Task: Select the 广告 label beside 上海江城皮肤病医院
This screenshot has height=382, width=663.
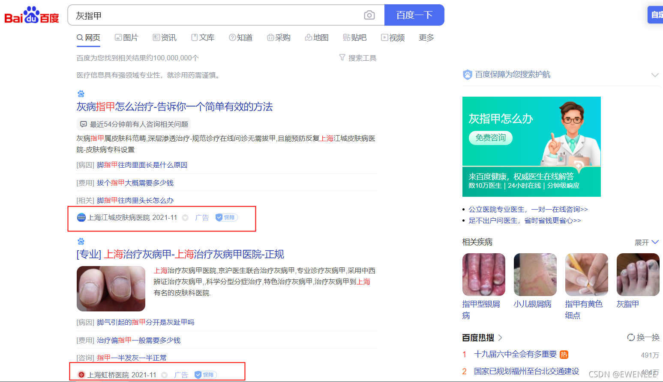Action: (202, 217)
